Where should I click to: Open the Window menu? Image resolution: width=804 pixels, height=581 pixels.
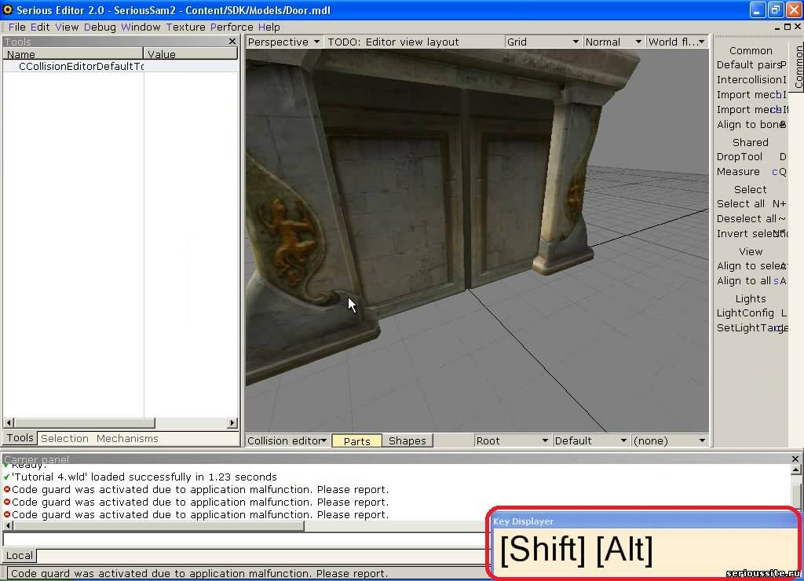tap(141, 27)
